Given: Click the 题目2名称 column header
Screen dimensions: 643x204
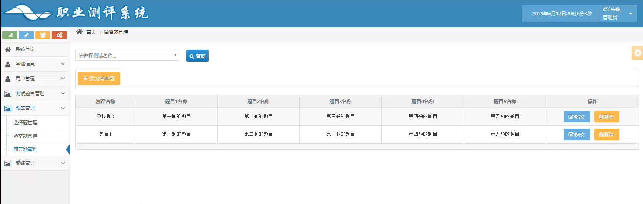Looking at the screenshot, I should pos(258,101).
